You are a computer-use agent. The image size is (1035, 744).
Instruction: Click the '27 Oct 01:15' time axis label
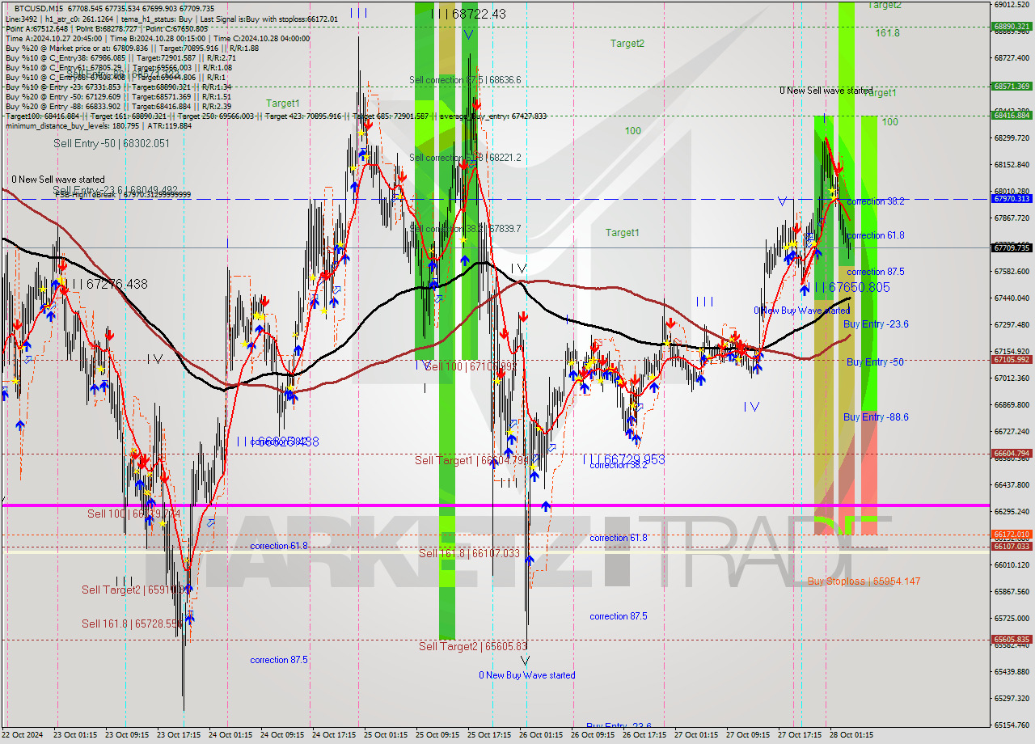click(697, 735)
